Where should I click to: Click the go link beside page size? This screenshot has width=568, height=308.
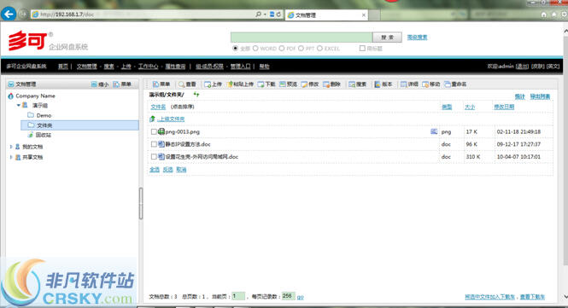[301, 297]
